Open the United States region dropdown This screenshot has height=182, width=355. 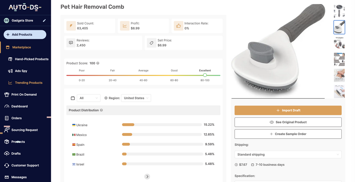tap(136, 98)
